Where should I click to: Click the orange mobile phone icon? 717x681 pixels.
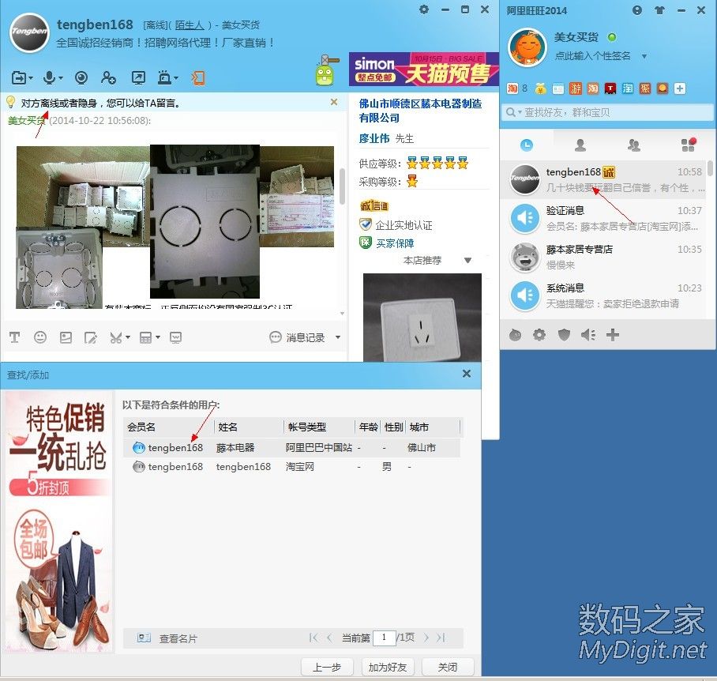tap(198, 78)
